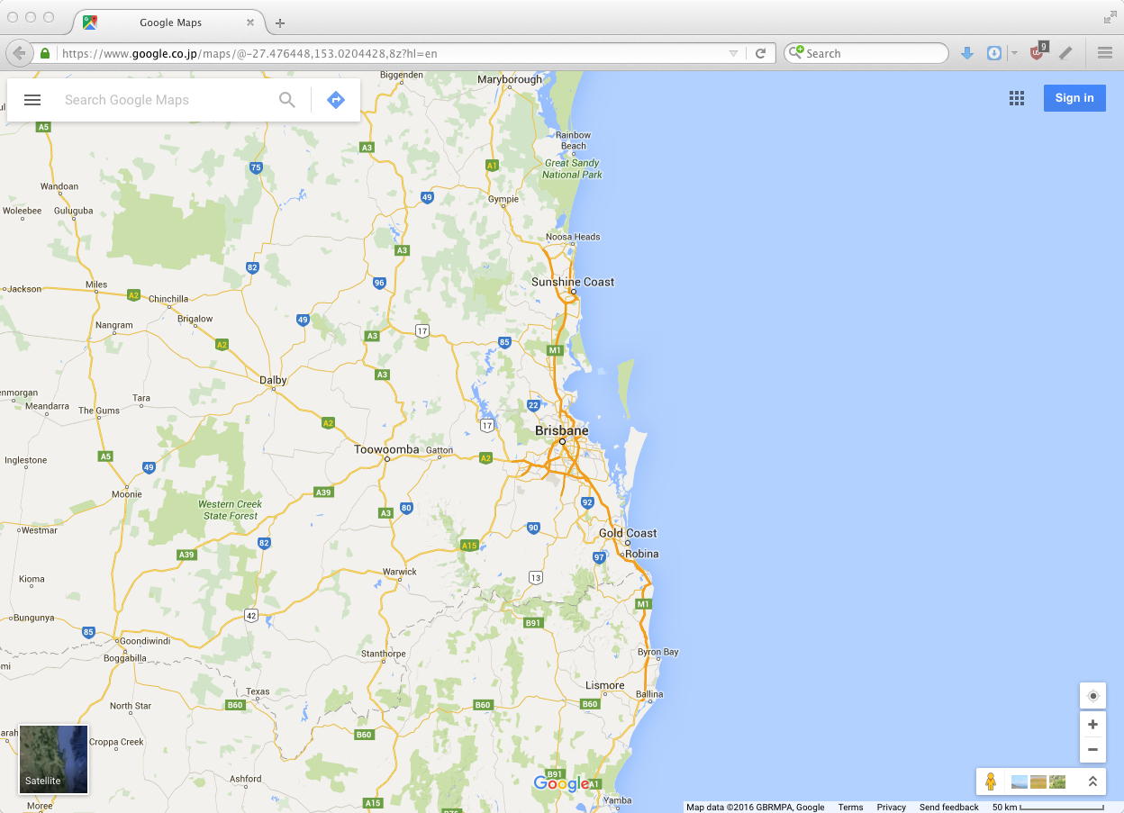Click the browser back arrow
Image resolution: width=1124 pixels, height=813 pixels.
tap(19, 53)
